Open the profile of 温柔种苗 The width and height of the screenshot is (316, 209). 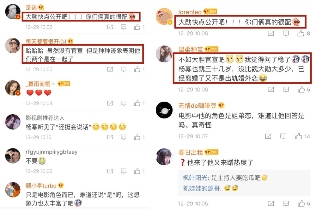[x=191, y=49]
